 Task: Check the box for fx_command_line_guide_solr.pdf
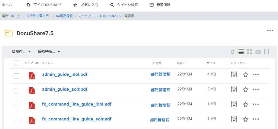pyautogui.click(x=17, y=120)
